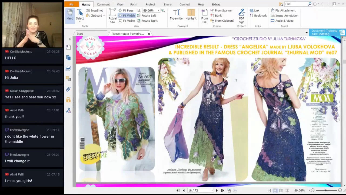
Task: Click Rotate Left
Action: [147, 15]
